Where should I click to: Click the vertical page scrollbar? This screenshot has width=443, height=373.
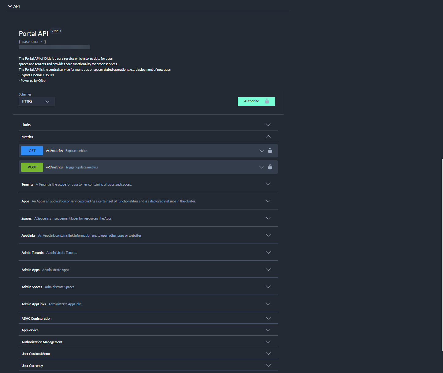442,254
